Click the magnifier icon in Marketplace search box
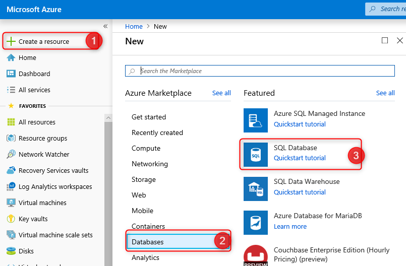 [132, 71]
